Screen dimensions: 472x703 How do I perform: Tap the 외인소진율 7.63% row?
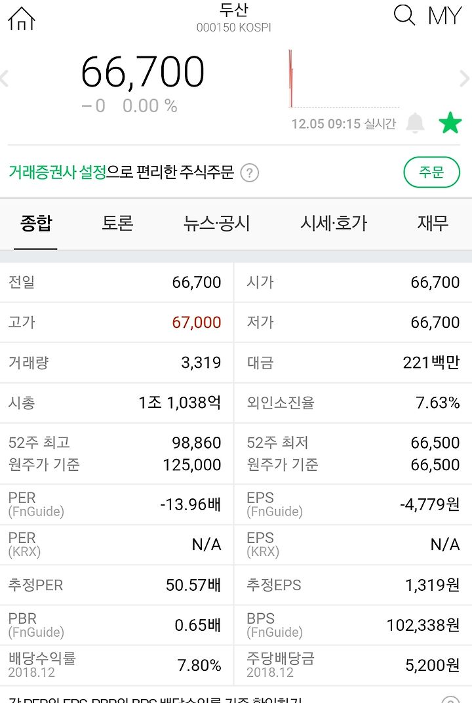pyautogui.click(x=353, y=403)
